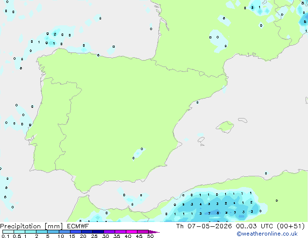Image resolution: width=308 pixels, height=238 pixels.
Task: Click the legend label '0.5'
Action: (x=17, y=236)
